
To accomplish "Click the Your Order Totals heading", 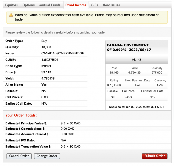I will point(21,115).
